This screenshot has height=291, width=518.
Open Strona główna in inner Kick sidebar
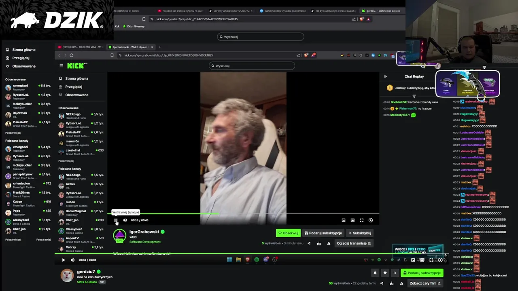click(x=74, y=78)
